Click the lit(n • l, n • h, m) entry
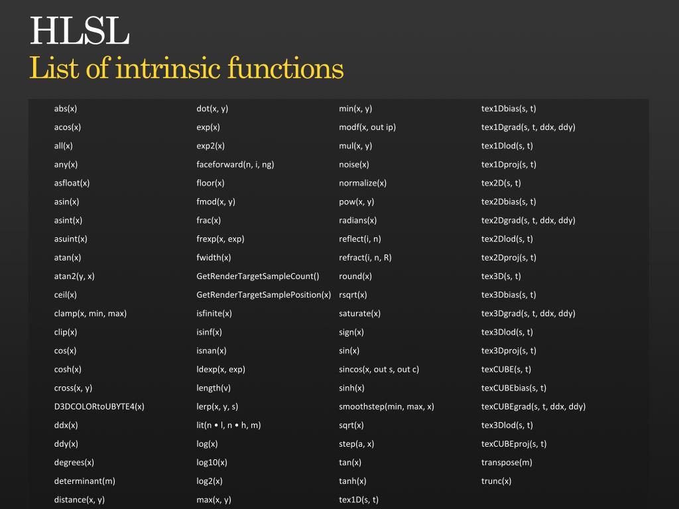The image size is (679, 509). coord(228,425)
